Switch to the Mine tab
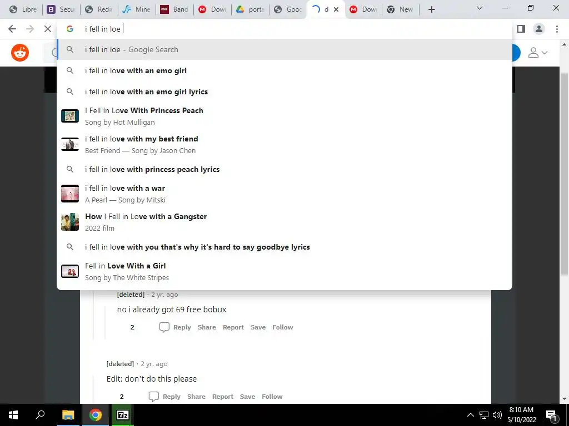 click(x=137, y=9)
